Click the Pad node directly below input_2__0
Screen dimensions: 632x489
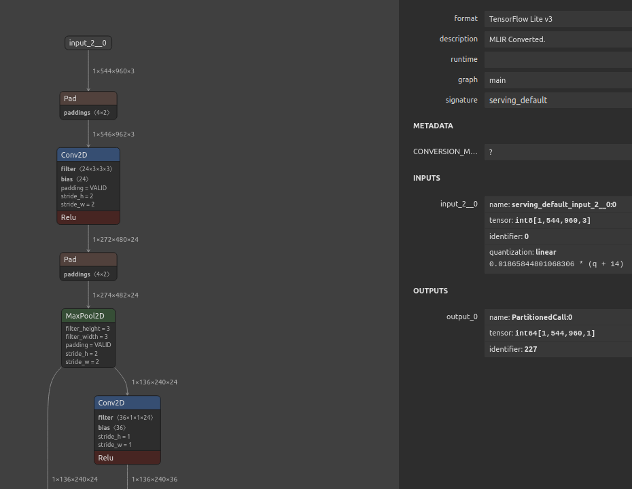tap(88, 98)
